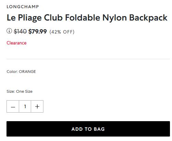Click the horizontal divider below Clearance
The width and height of the screenshot is (172, 141).
[x=88, y=59]
